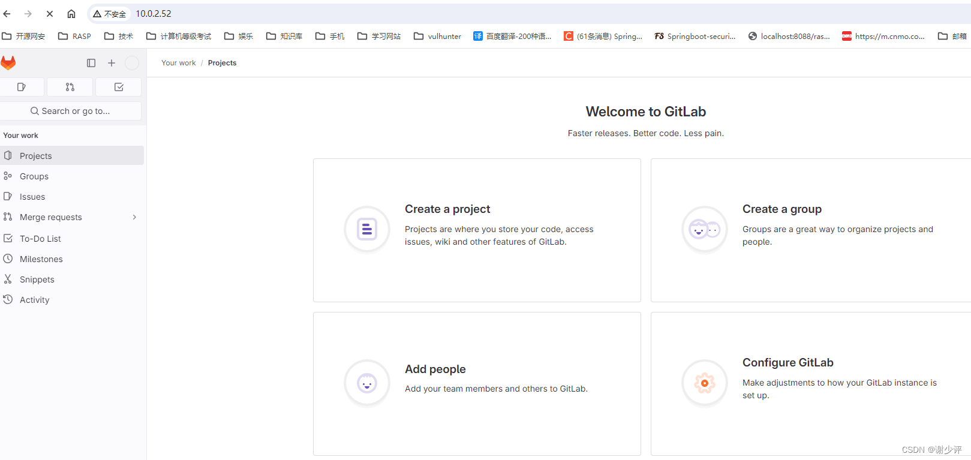The width and height of the screenshot is (971, 460).
Task: Open To-Do List in the sidebar
Action: [72, 239]
